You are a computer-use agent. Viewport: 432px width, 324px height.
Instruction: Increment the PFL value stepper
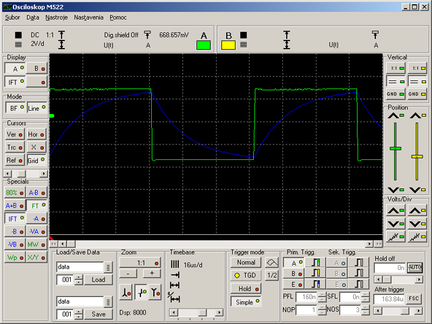(x=322, y=294)
